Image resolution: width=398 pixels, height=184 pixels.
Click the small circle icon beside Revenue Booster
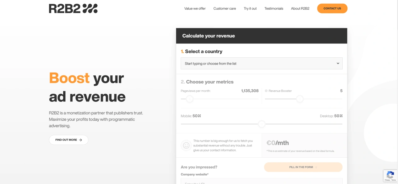click(x=266, y=91)
